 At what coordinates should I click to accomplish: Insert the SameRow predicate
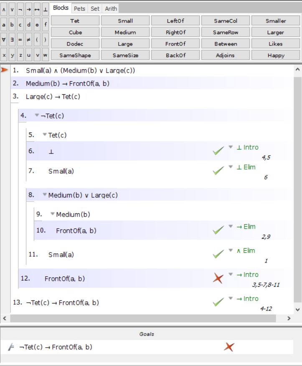coord(226,32)
